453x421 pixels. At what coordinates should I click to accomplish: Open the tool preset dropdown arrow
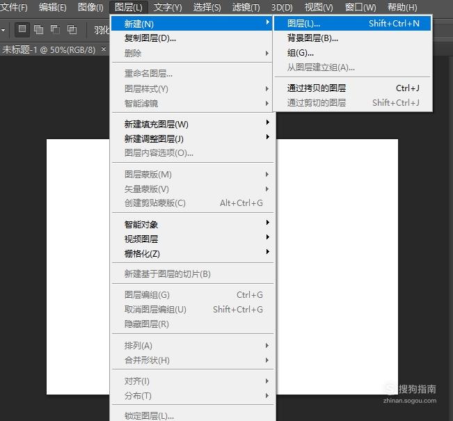tap(3, 30)
